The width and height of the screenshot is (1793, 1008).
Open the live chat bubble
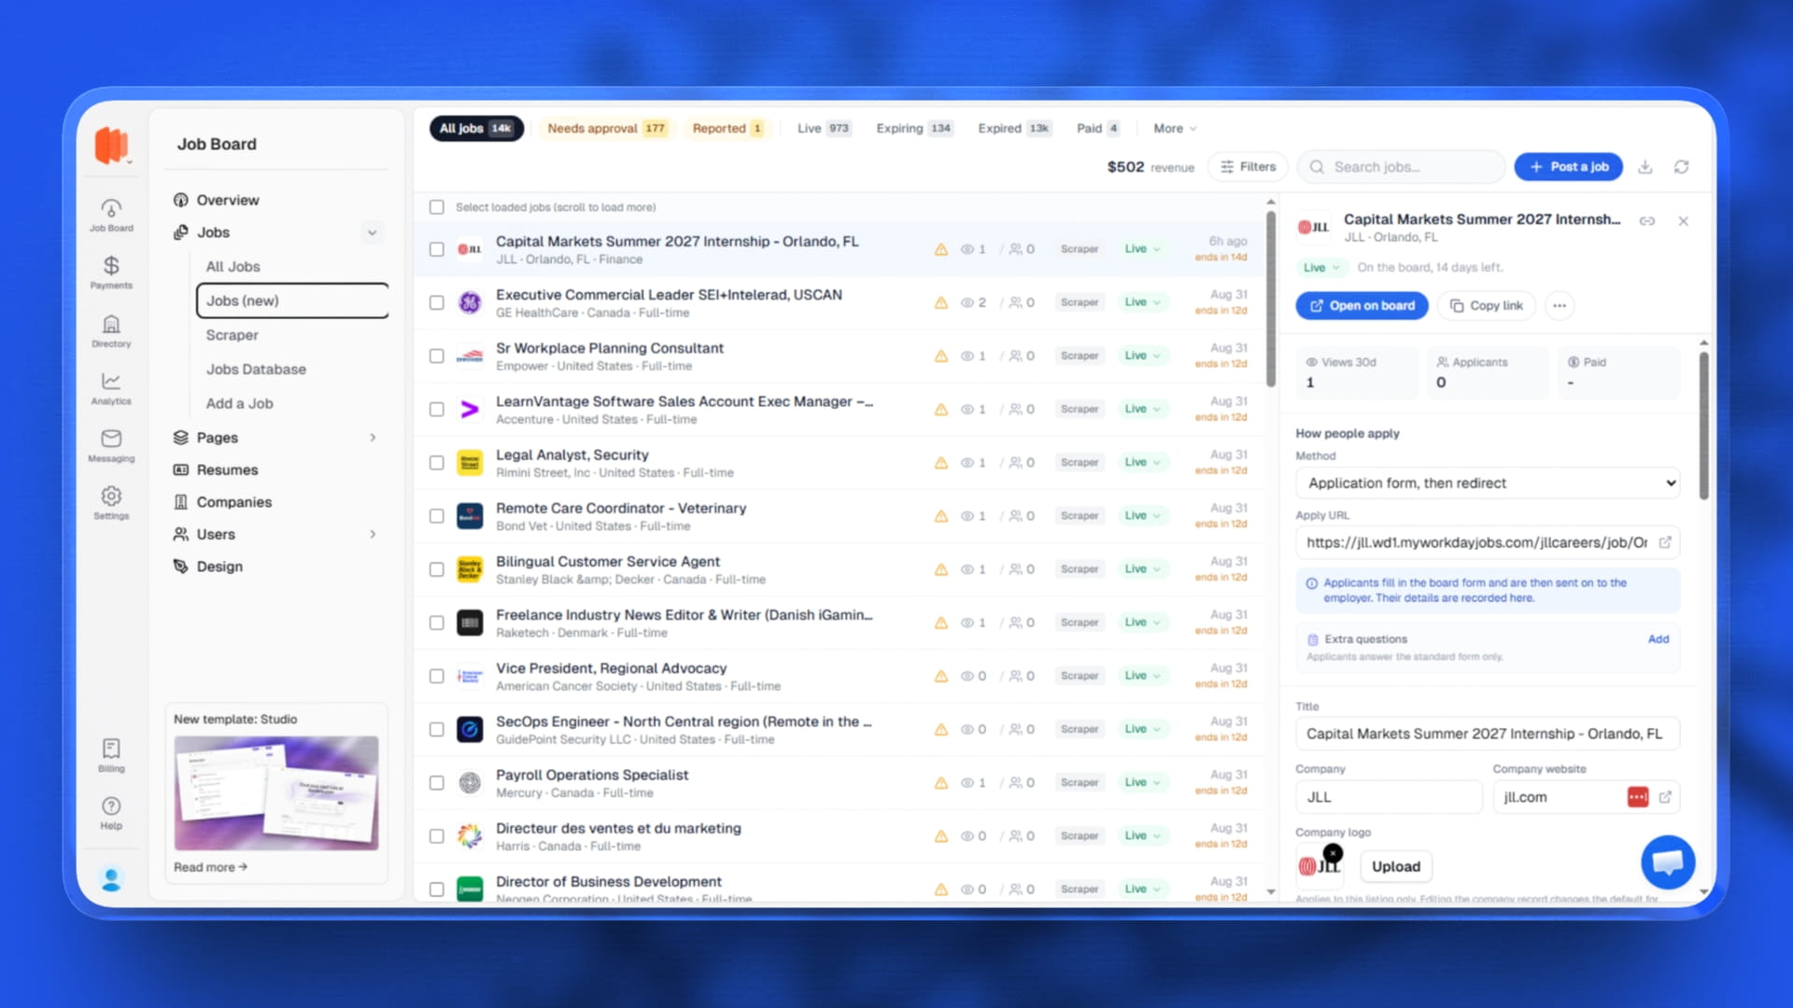1668,862
